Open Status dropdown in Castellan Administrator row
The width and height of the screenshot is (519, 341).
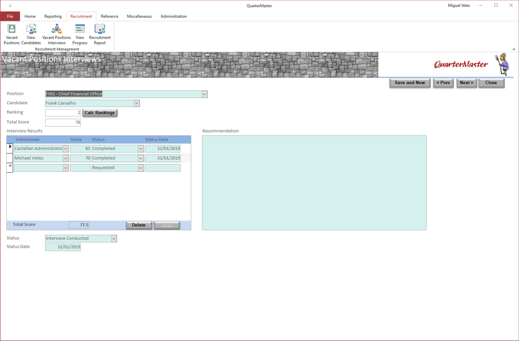(141, 149)
